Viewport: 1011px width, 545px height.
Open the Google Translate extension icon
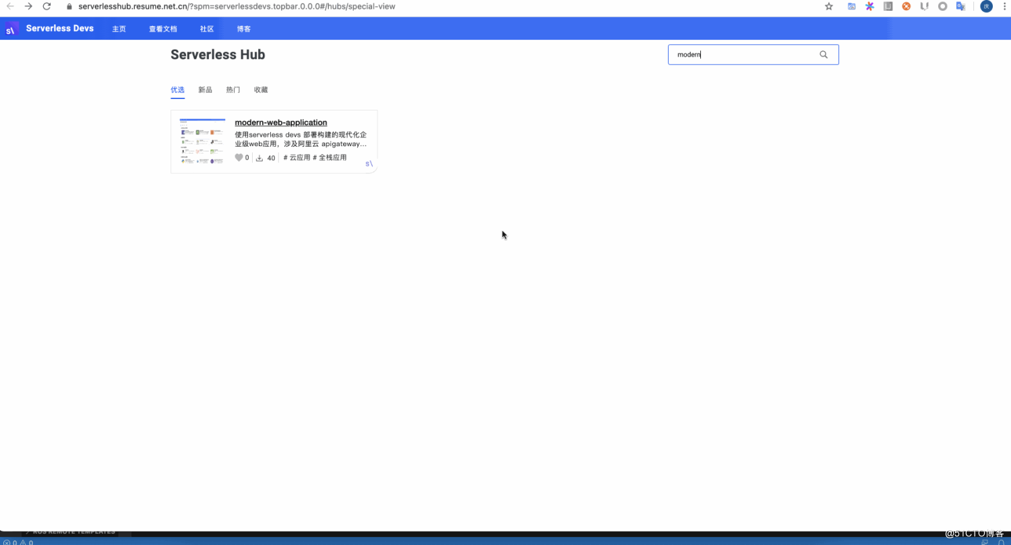point(961,6)
